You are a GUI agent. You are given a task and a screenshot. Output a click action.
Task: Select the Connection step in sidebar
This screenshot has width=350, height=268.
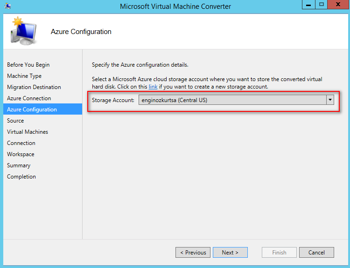[21, 143]
